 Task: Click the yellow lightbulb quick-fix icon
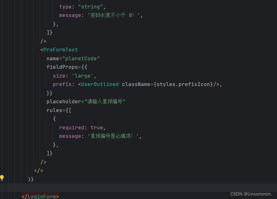click(x=2, y=178)
